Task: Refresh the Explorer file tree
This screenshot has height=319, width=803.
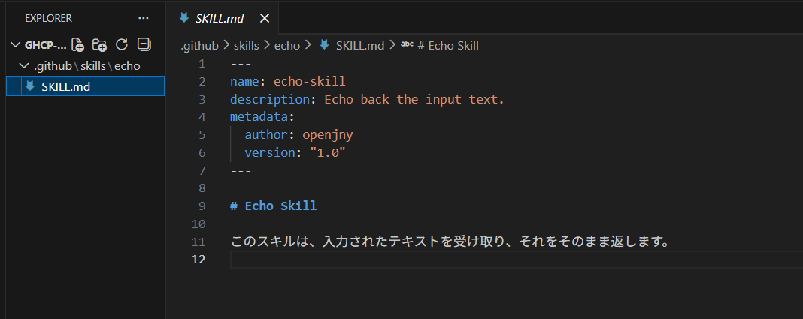Action: pos(123,45)
